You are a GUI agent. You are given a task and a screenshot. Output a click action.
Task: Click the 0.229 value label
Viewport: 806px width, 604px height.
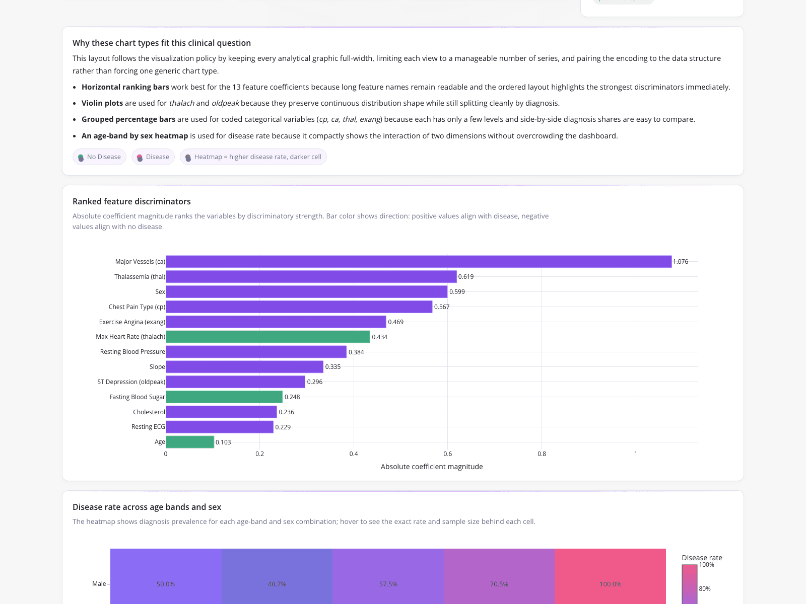[x=283, y=427]
